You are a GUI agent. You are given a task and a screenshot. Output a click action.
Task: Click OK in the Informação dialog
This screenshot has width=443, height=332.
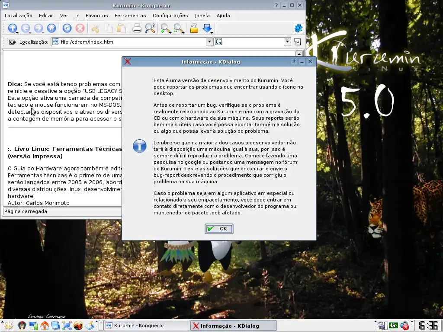219,229
